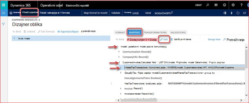
Task: Click the Pokretanje run button
Action: point(128,12)
